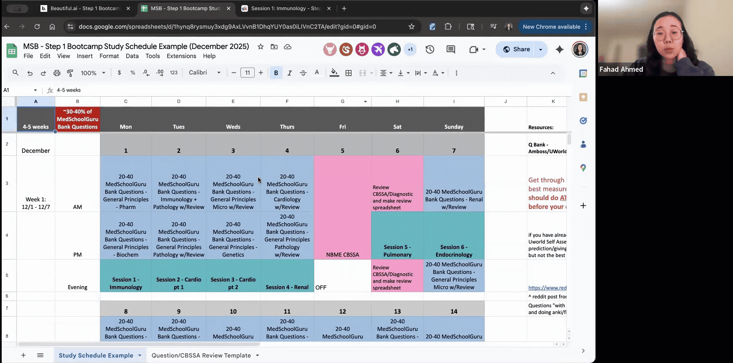Open the 100% zoom dropdown
733x363 pixels.
coord(93,73)
